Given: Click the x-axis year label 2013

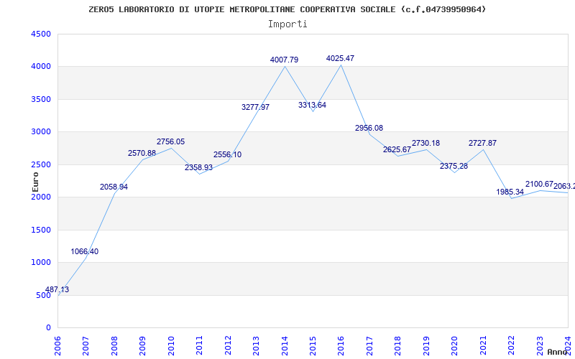Looking at the screenshot, I should point(256,345).
